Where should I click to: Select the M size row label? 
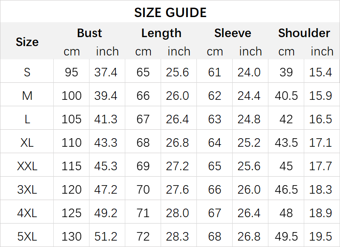pos(27,96)
